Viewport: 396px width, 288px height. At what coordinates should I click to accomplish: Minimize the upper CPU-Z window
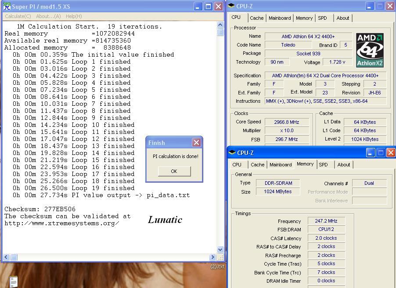point(369,6)
